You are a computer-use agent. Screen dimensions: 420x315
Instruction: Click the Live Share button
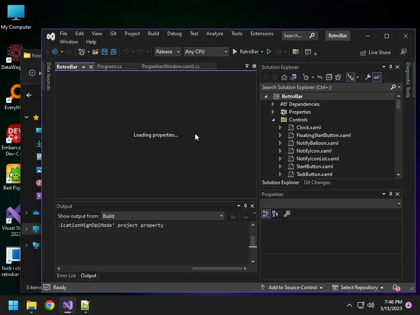pos(376,52)
